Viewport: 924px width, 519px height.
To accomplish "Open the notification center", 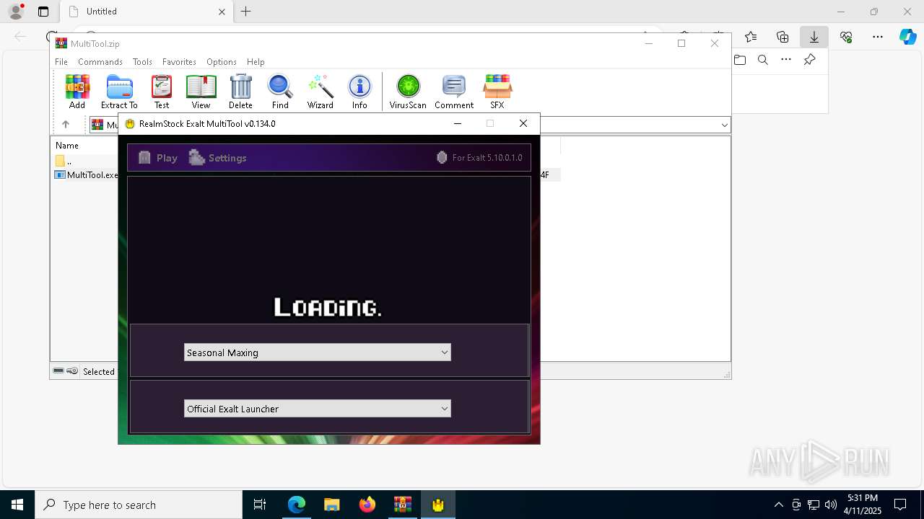I will pos(901,505).
